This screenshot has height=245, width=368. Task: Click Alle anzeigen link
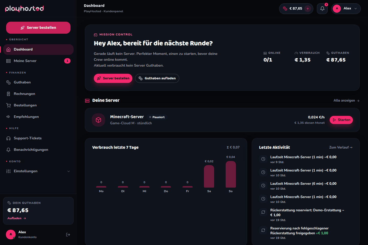click(x=346, y=101)
